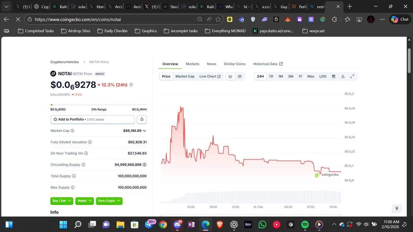Expand chart to fullscreen with arrows icon

tap(352, 76)
